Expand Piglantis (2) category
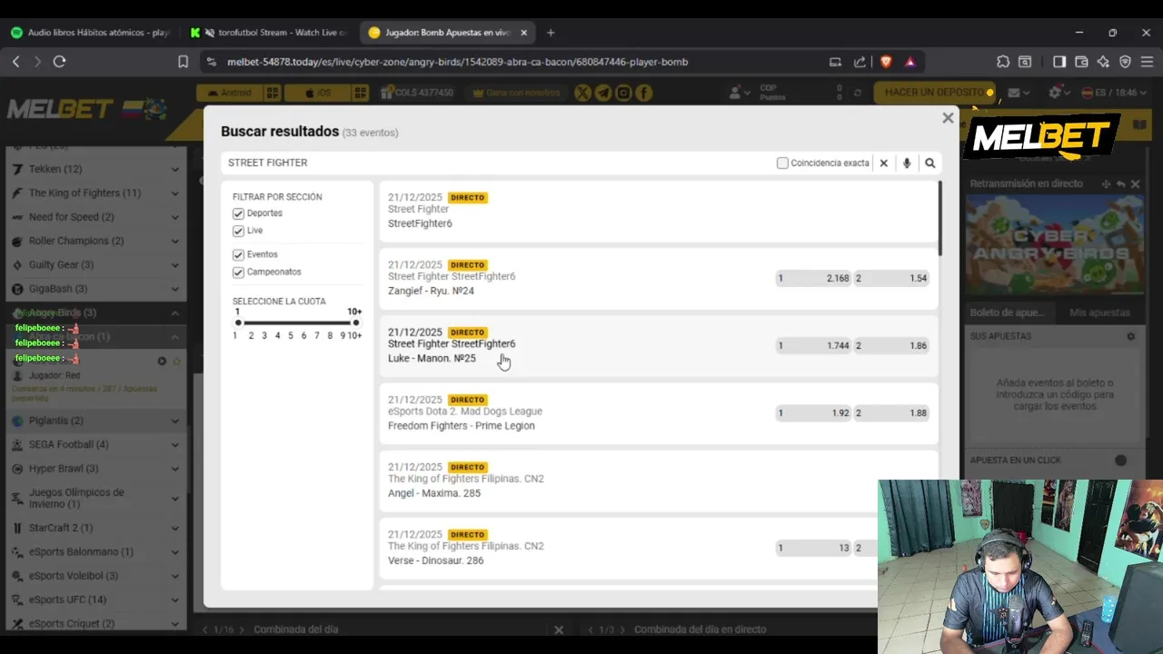The width and height of the screenshot is (1163, 654). [95, 421]
